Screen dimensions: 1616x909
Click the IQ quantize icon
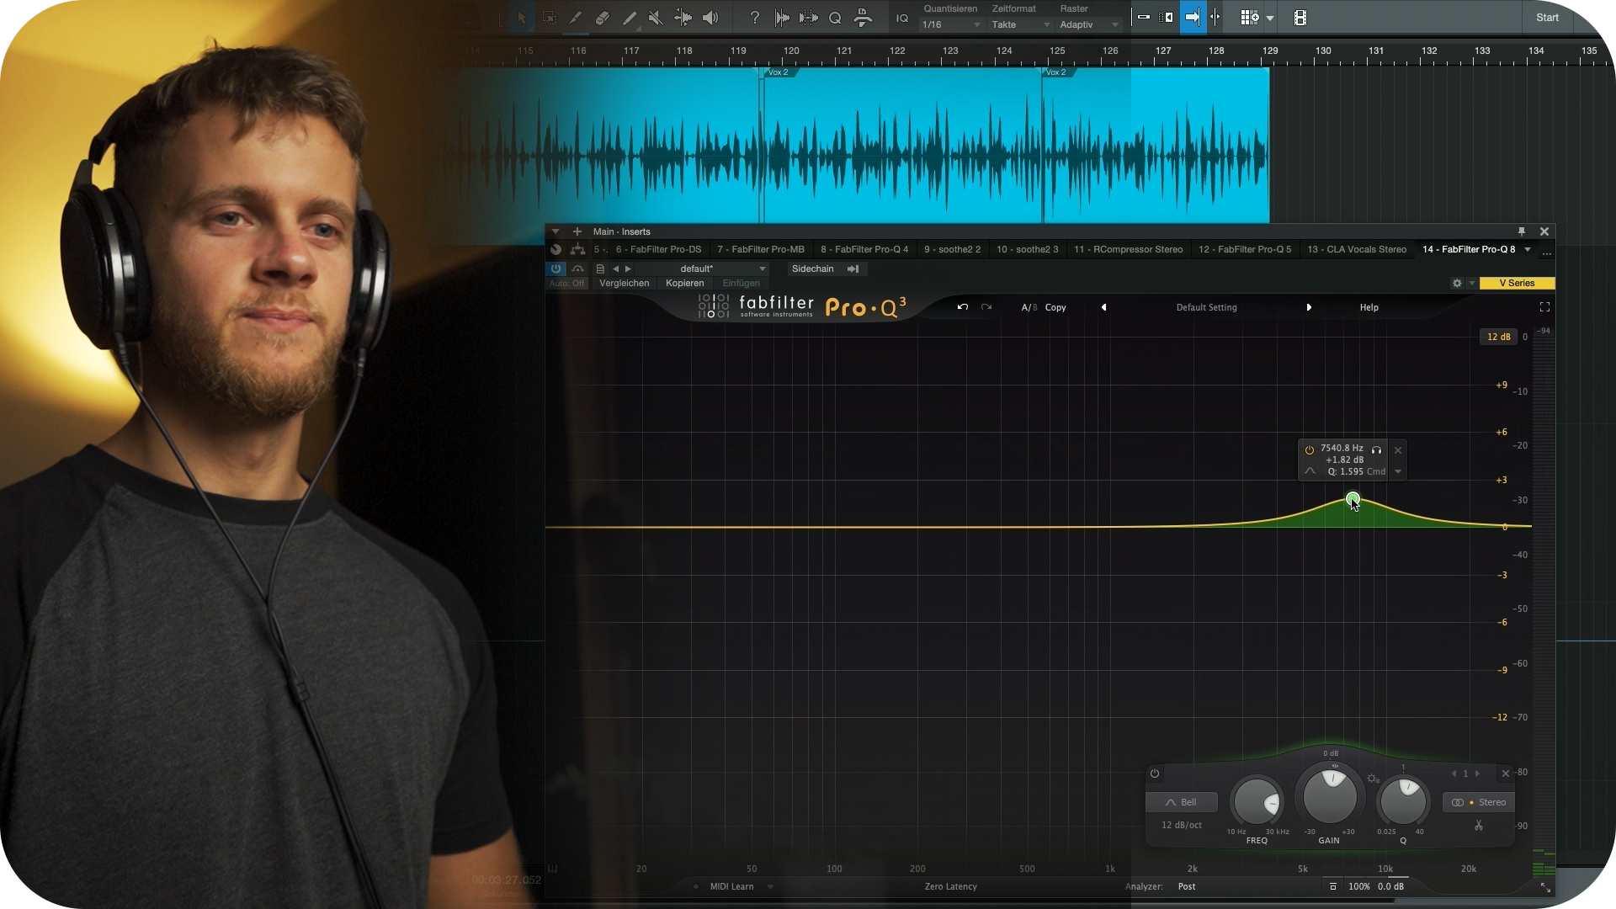(x=902, y=18)
